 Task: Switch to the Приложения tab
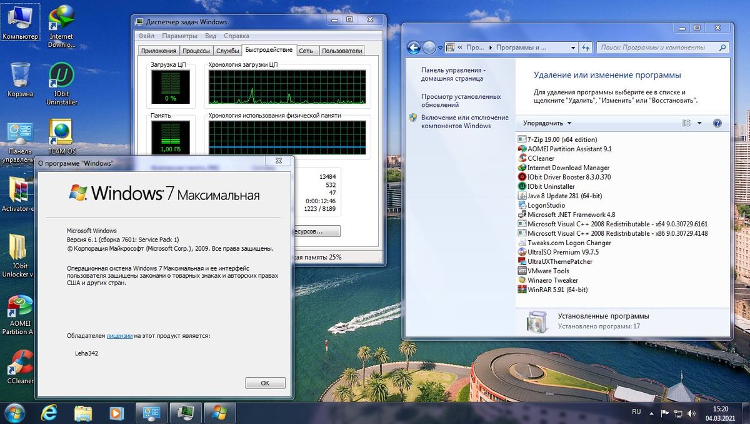[x=159, y=51]
